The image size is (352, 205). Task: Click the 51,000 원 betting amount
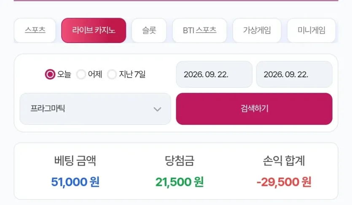75,182
